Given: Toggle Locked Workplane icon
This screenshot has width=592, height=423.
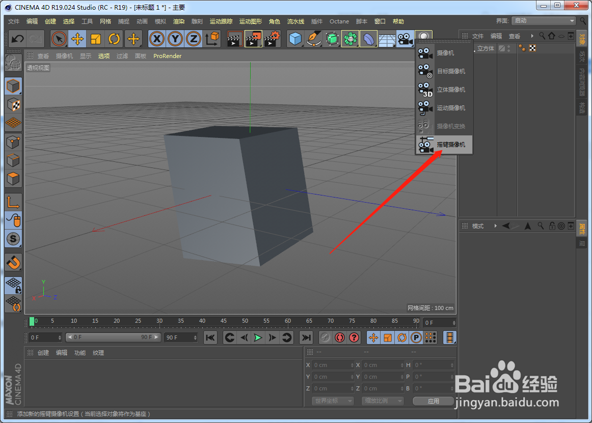Looking at the screenshot, I should point(13,285).
